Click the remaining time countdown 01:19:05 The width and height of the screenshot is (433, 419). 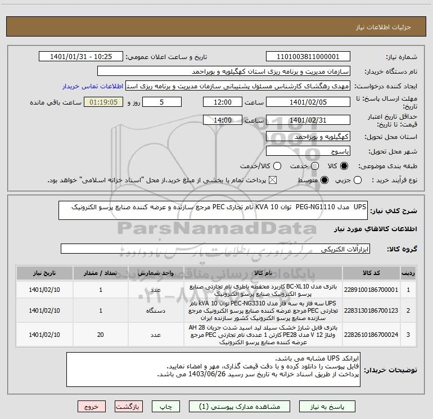pyautogui.click(x=103, y=102)
